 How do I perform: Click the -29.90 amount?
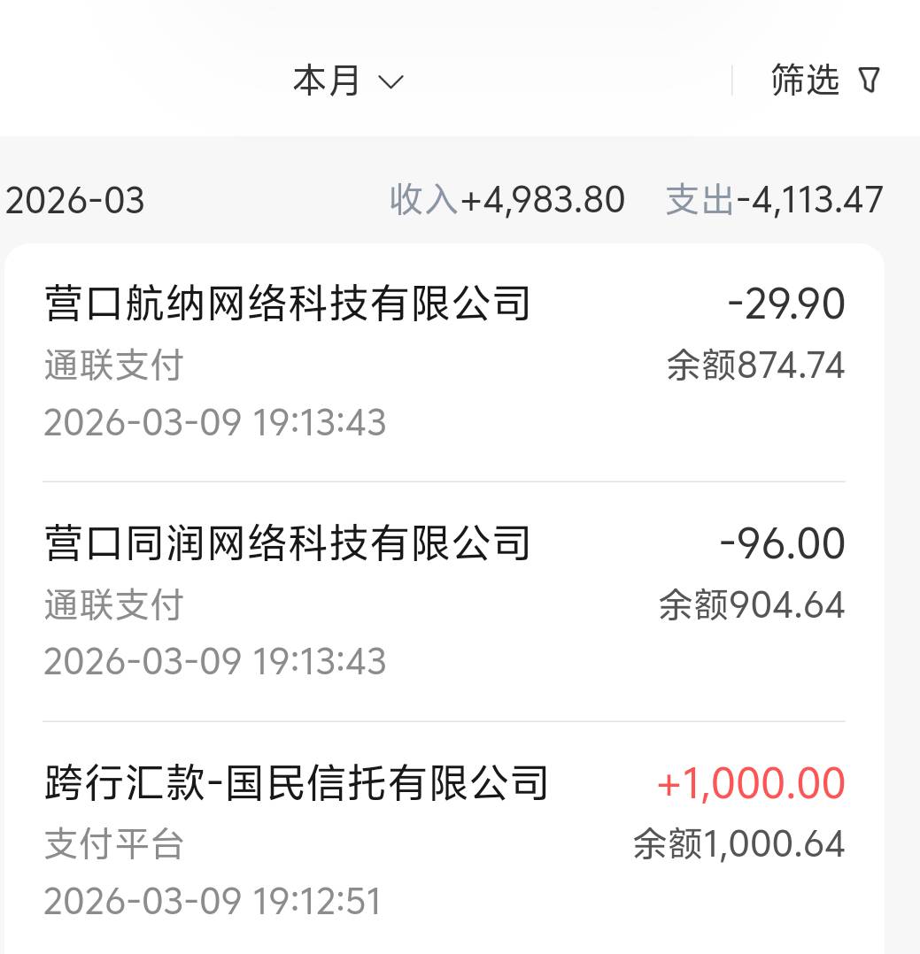point(786,304)
